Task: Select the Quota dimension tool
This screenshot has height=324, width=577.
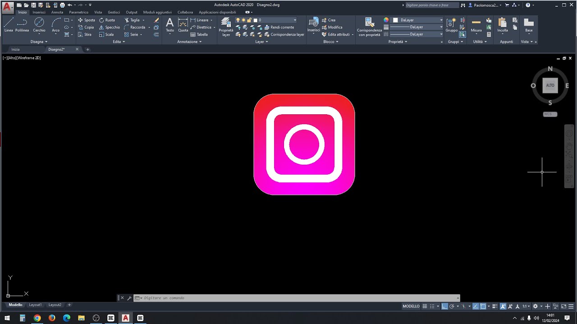Action: point(183,25)
